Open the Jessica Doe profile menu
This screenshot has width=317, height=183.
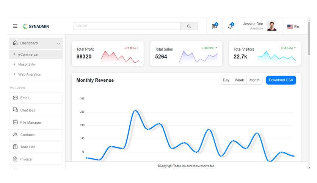(260, 26)
